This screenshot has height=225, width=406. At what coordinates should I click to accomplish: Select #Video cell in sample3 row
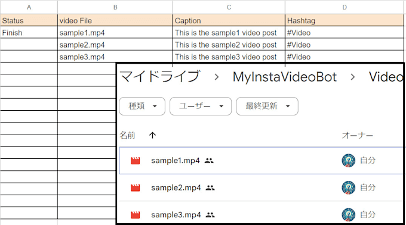click(345, 57)
